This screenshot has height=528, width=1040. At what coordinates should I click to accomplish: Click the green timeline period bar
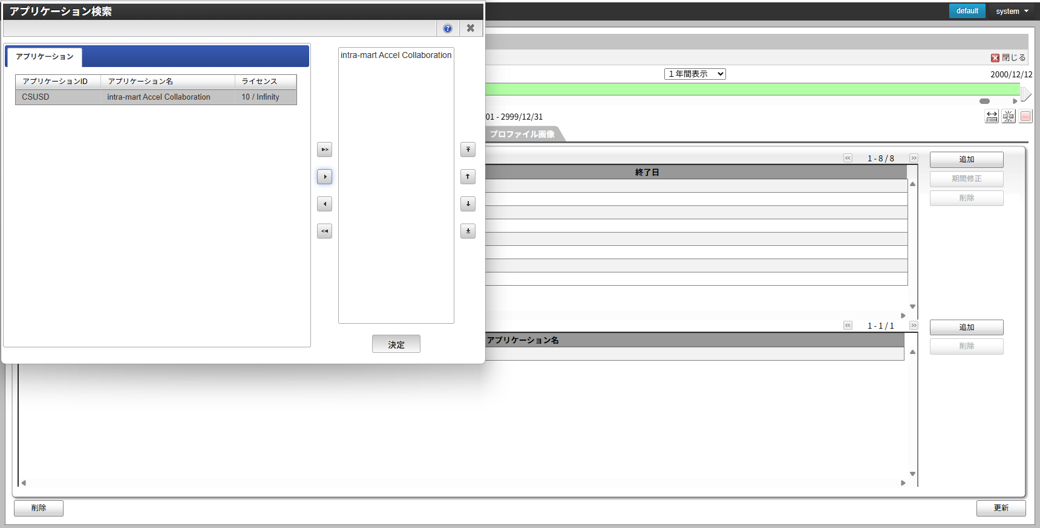tap(750, 89)
